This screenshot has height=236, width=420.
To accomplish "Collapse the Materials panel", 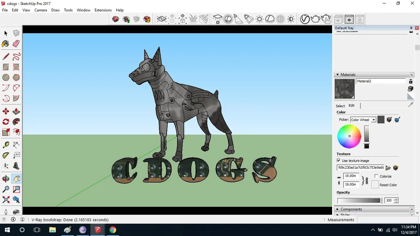I will click(337, 75).
